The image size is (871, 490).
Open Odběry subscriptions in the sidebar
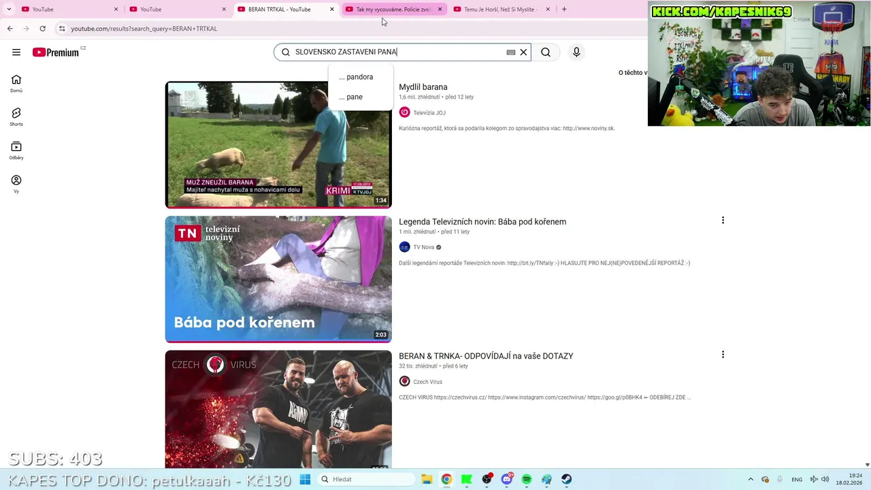click(x=16, y=150)
